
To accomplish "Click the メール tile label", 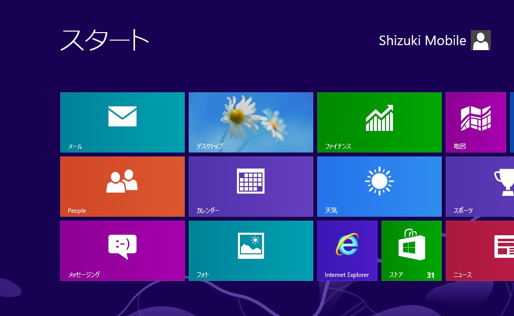I will pos(75,146).
